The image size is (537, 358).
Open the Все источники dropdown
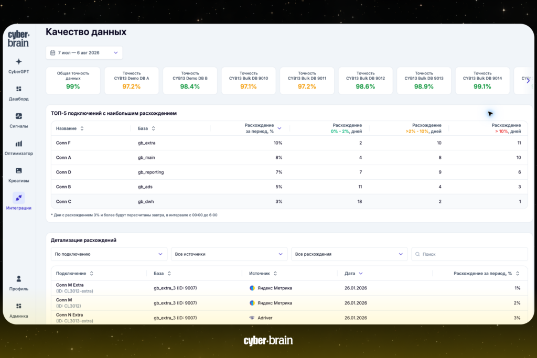click(x=229, y=254)
